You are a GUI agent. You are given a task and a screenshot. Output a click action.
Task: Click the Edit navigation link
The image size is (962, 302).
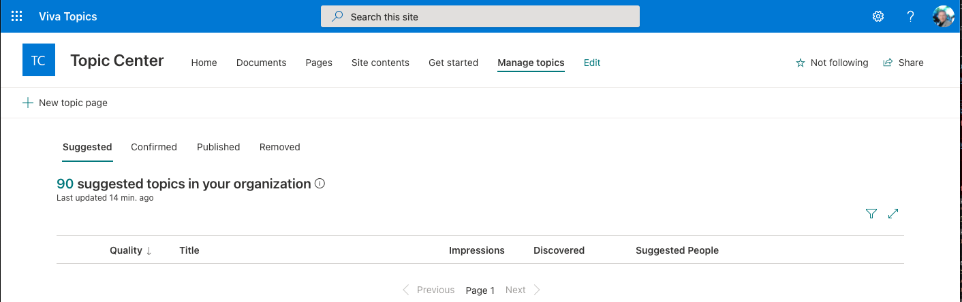(592, 63)
